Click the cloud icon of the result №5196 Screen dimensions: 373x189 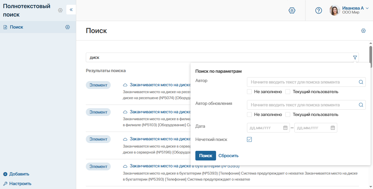(x=125, y=139)
